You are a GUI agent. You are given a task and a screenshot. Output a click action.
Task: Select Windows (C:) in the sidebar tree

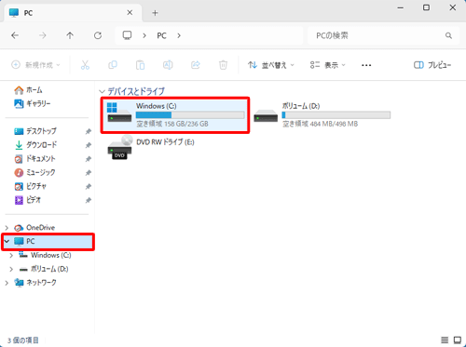click(x=45, y=255)
